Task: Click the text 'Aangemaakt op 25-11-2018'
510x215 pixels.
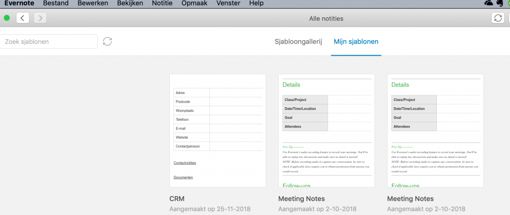Action: pyautogui.click(x=210, y=209)
